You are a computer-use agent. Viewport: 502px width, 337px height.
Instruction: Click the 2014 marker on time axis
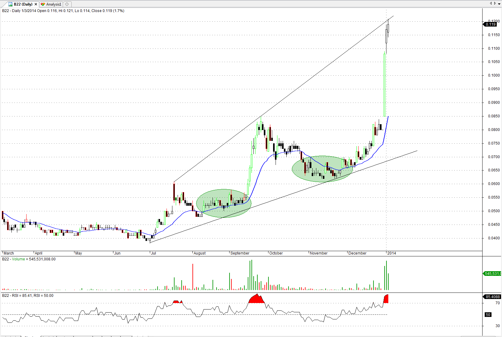tap(391, 253)
